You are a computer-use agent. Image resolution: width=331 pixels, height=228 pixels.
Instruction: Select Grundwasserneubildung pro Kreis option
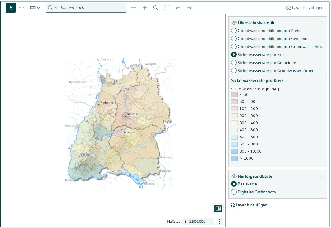tap(234, 31)
